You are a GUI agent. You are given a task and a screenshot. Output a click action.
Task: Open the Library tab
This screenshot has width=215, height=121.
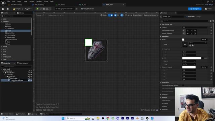coord(20,13)
